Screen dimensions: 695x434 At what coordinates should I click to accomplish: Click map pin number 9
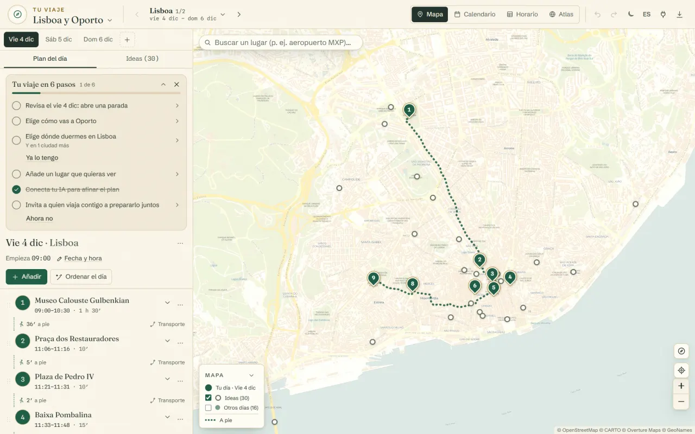373,279
